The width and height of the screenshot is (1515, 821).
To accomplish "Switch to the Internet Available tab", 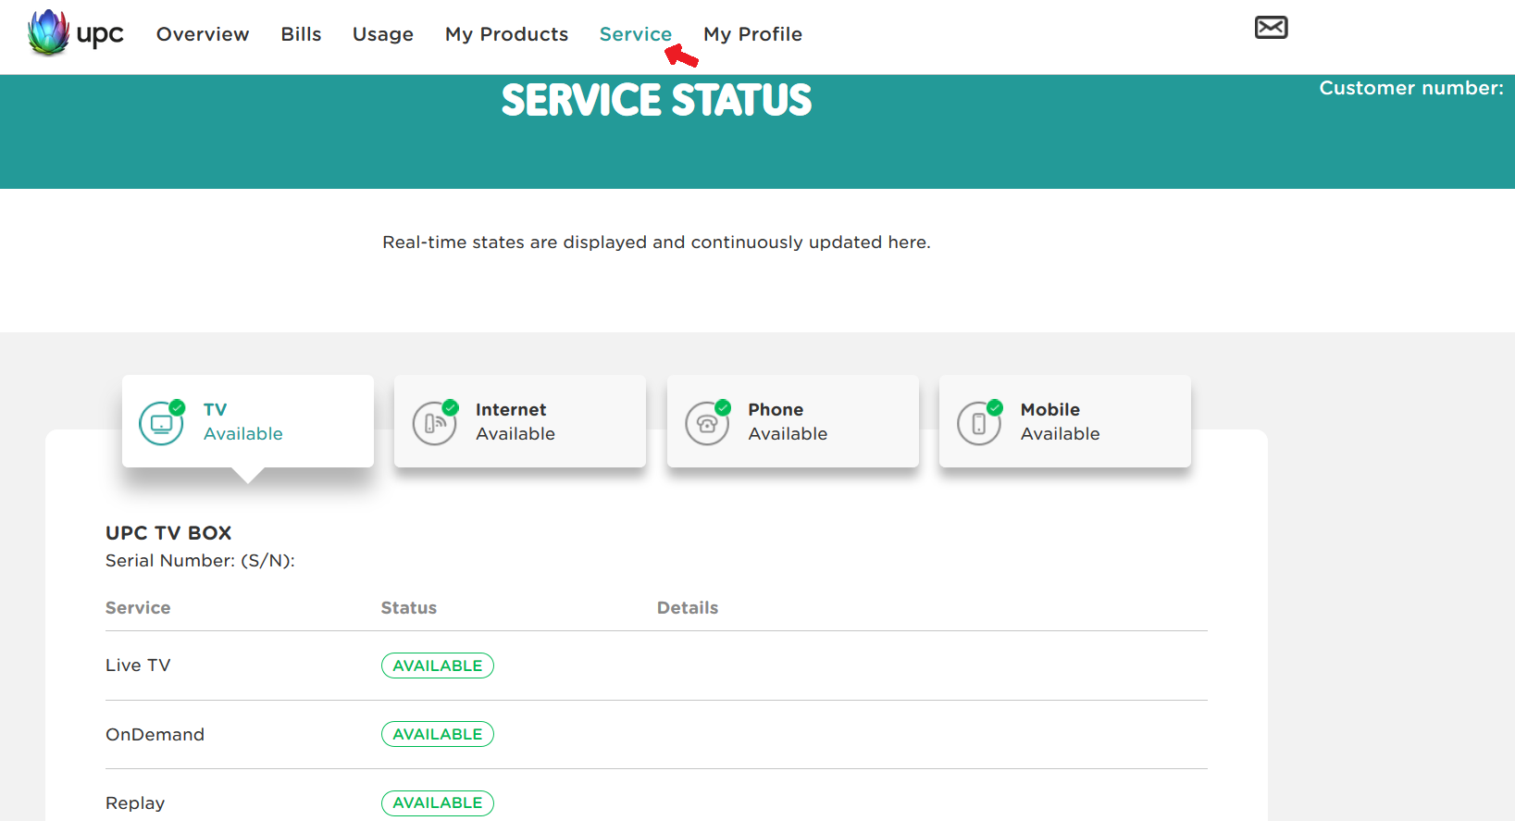I will [x=520, y=421].
